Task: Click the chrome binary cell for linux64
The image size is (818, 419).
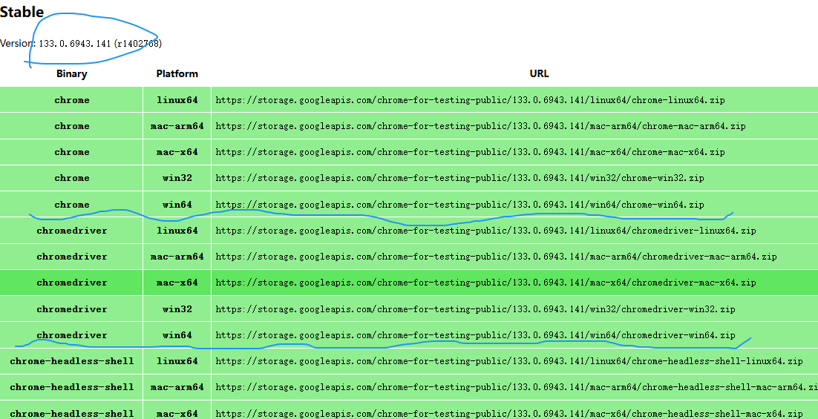Action: (71, 100)
